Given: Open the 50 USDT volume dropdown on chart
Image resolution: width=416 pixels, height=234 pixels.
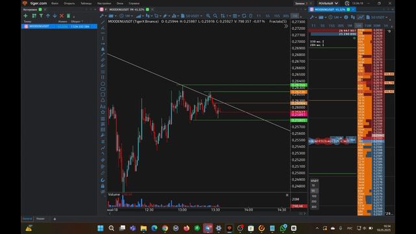Looking at the screenshot, I should point(192,16).
